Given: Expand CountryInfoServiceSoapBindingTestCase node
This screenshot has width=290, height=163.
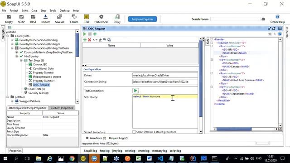Looking at the screenshot, I should pyautogui.click(x=17, y=52).
